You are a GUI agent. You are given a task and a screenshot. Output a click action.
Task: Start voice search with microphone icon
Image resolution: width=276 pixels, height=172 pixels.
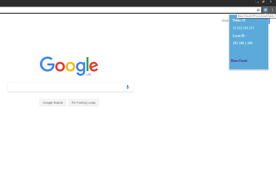(x=128, y=87)
